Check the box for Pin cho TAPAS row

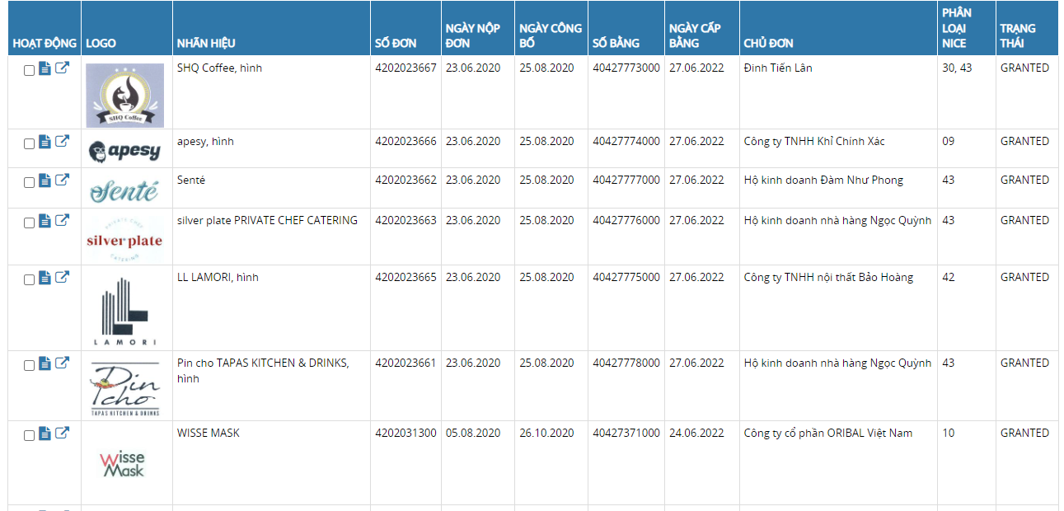[29, 366]
